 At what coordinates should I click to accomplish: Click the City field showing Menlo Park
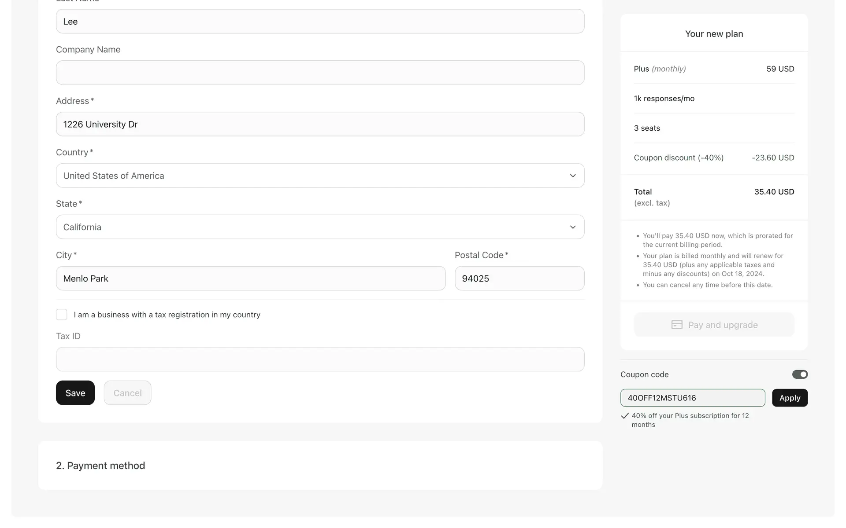[250, 279]
